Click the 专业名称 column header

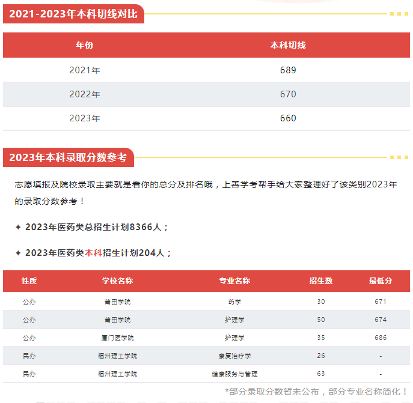(234, 280)
